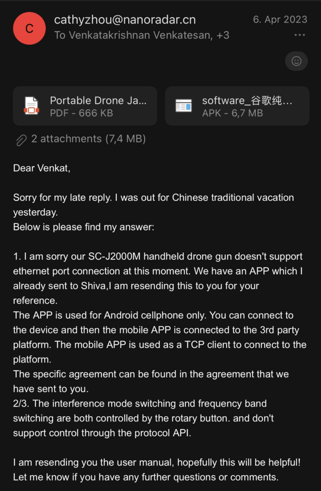Click the "I am resending you the user manual" sentence
The height and width of the screenshot is (491, 321).
point(96,463)
